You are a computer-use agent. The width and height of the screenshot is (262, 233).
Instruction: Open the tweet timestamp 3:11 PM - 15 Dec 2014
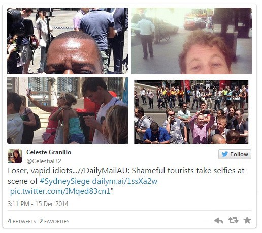click(38, 204)
